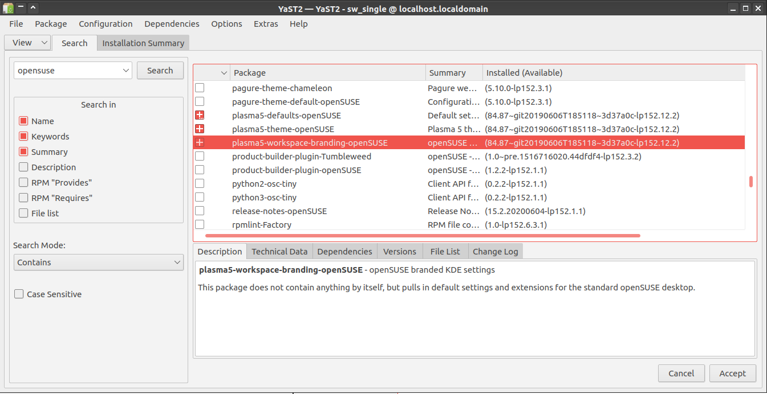Open the Help menu

[x=298, y=24]
